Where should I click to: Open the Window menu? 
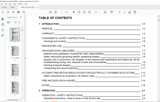(20, 4)
